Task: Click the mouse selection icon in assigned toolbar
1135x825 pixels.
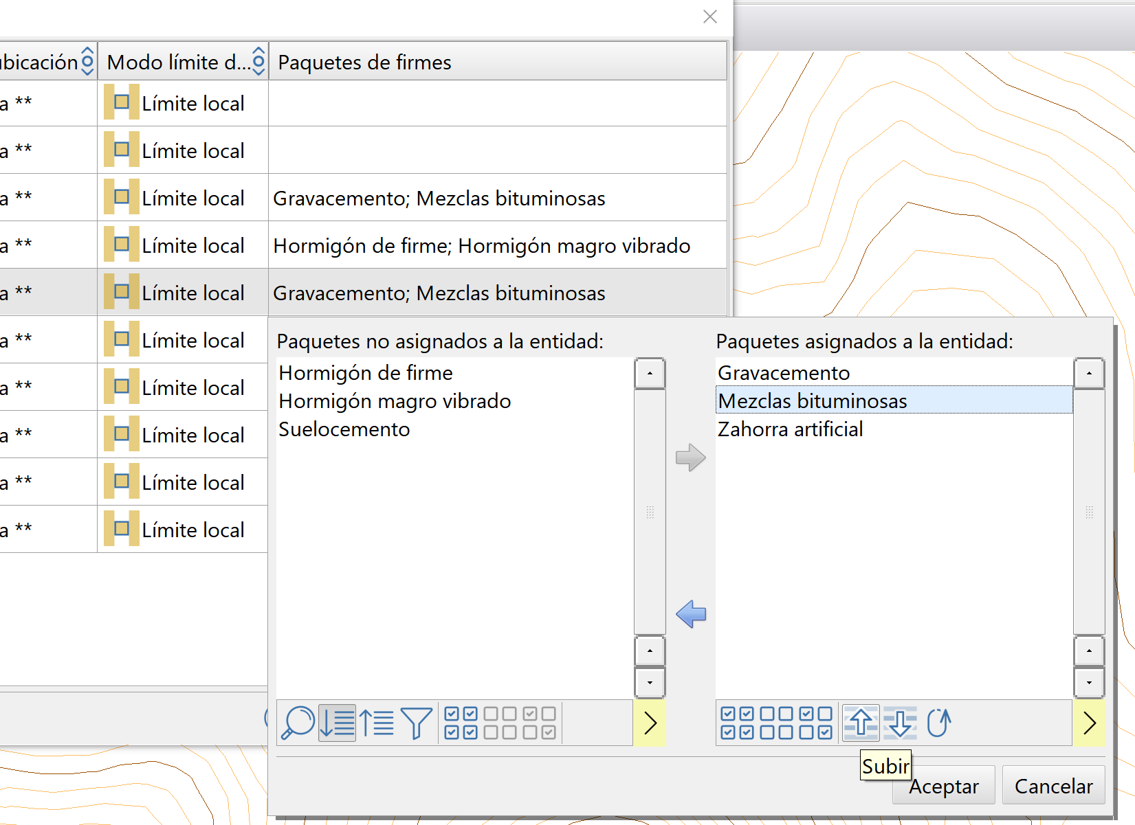Action: pyautogui.click(x=939, y=723)
